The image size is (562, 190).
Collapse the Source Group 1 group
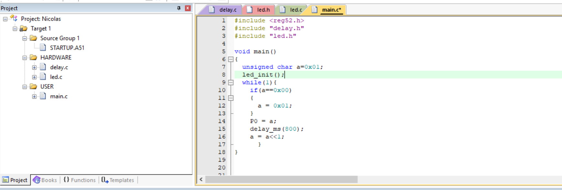[x=25, y=38]
